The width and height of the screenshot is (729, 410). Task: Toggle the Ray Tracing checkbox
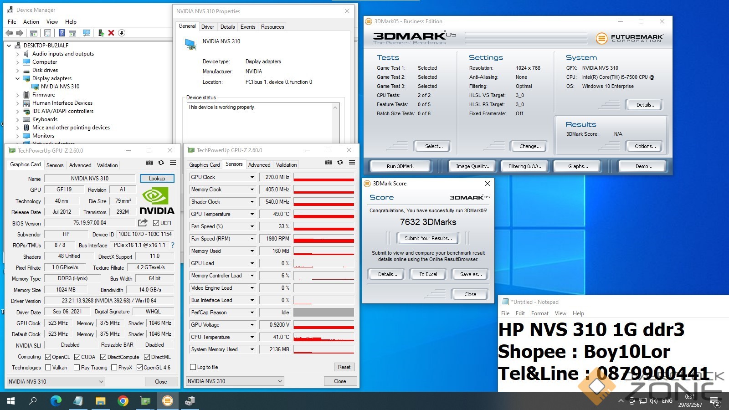pyautogui.click(x=77, y=368)
